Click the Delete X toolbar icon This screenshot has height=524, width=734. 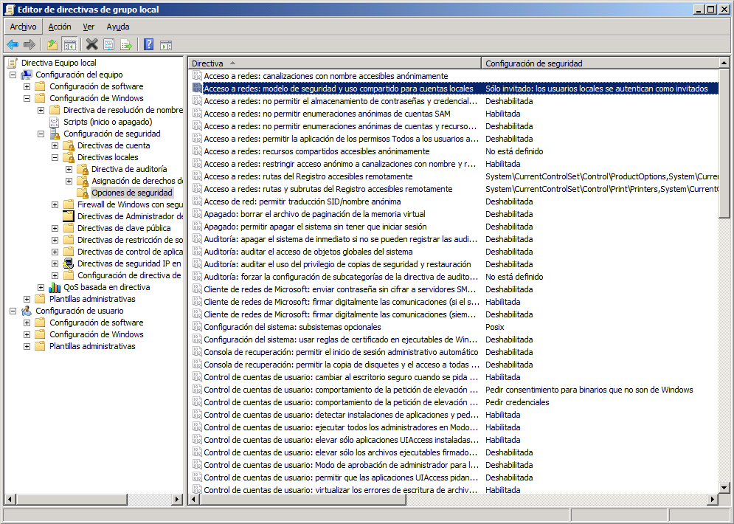[91, 44]
